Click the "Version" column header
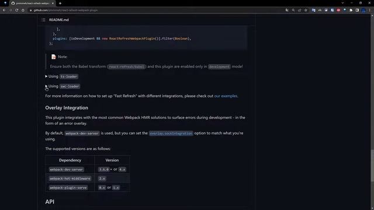 pos(112,160)
